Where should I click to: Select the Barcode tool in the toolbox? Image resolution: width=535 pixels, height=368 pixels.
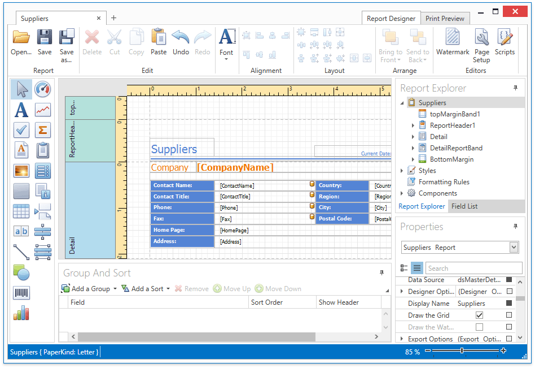(21, 293)
